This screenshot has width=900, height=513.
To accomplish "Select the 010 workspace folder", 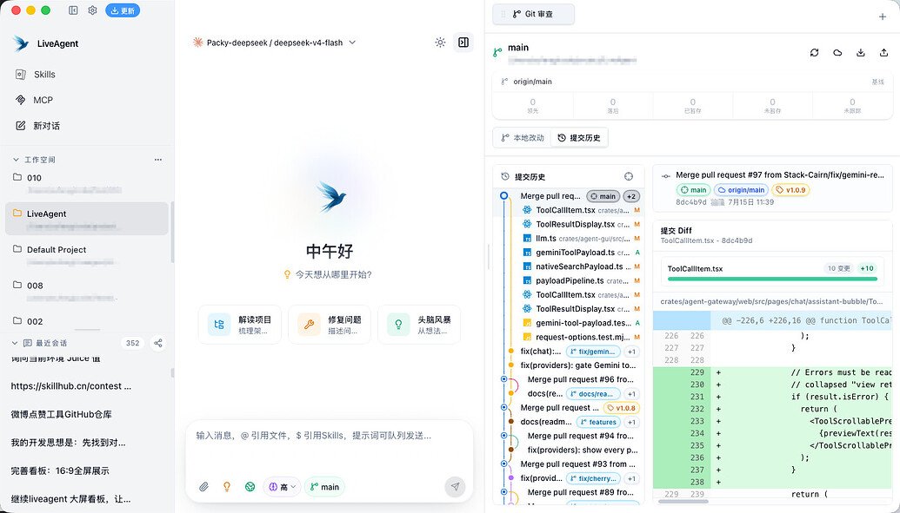I will coord(86,182).
